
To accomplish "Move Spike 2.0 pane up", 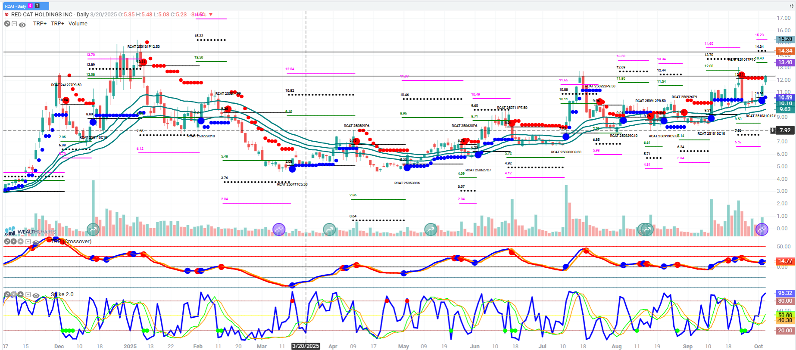I will click(20, 294).
